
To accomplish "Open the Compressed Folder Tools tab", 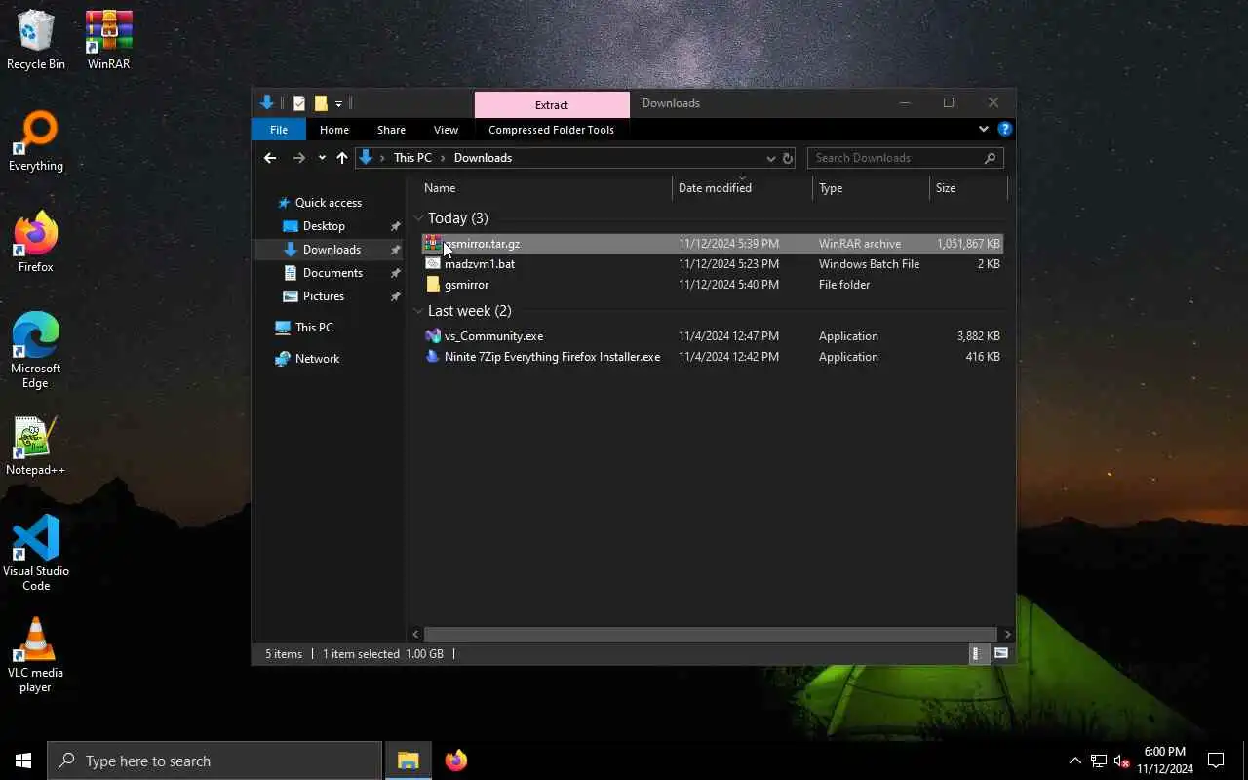I will 551,130.
